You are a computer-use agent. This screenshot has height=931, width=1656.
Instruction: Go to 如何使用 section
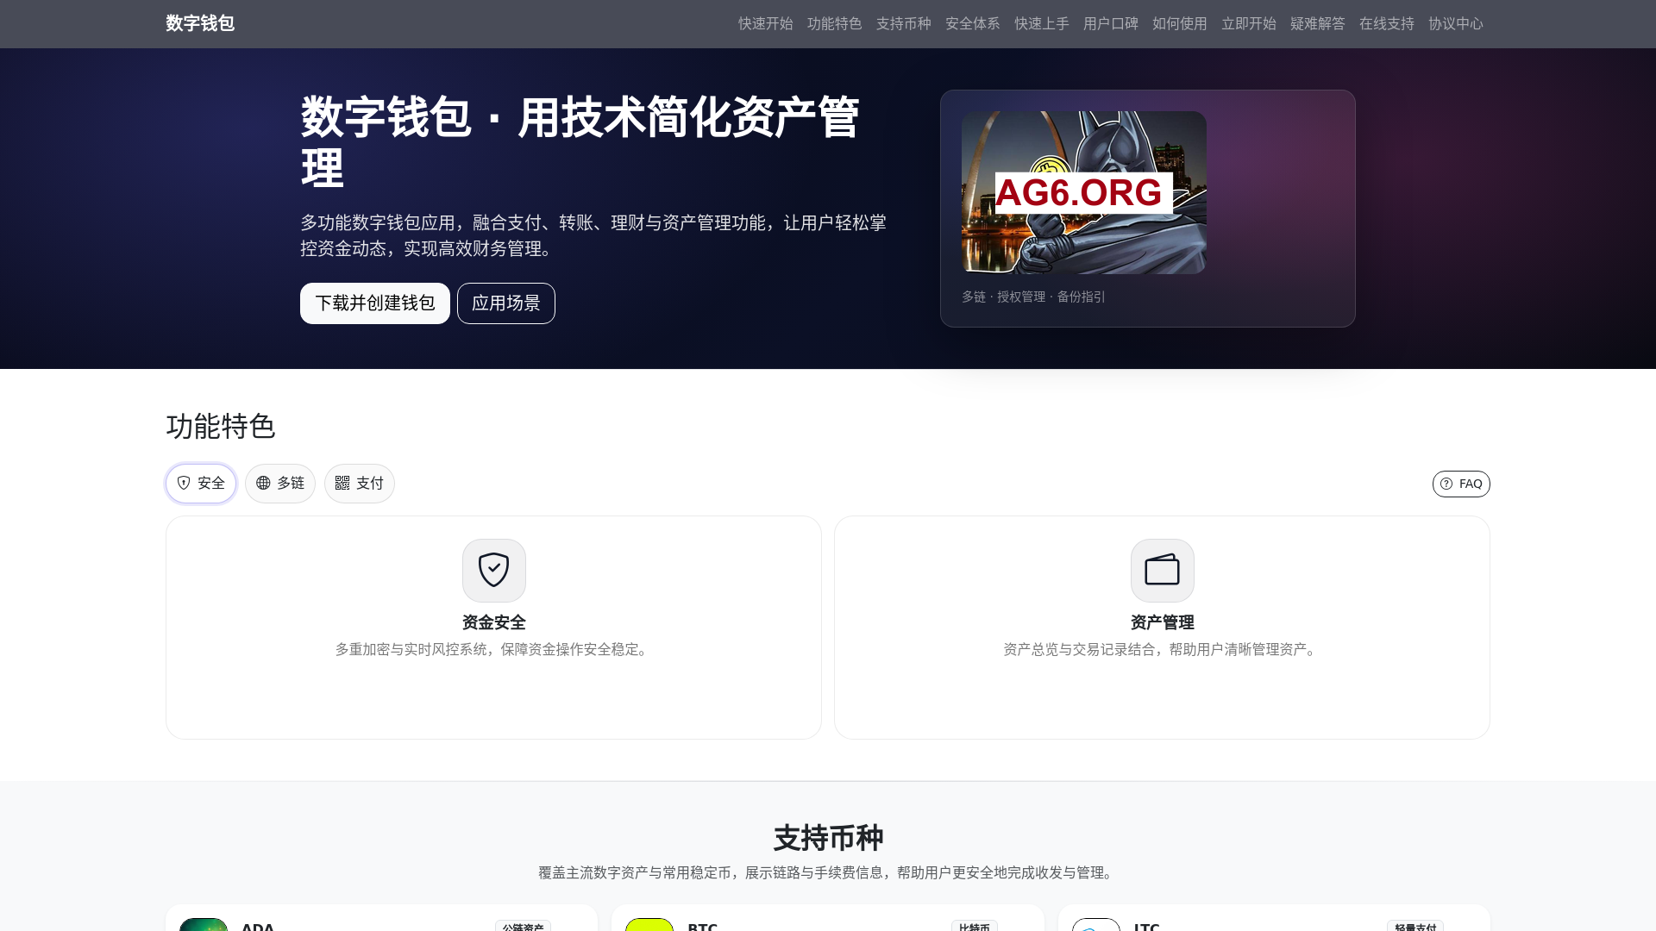tap(1179, 23)
